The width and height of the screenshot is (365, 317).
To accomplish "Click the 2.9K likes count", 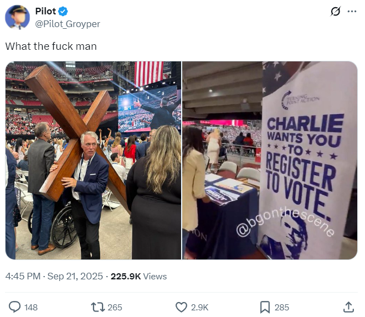I will click(x=199, y=307).
